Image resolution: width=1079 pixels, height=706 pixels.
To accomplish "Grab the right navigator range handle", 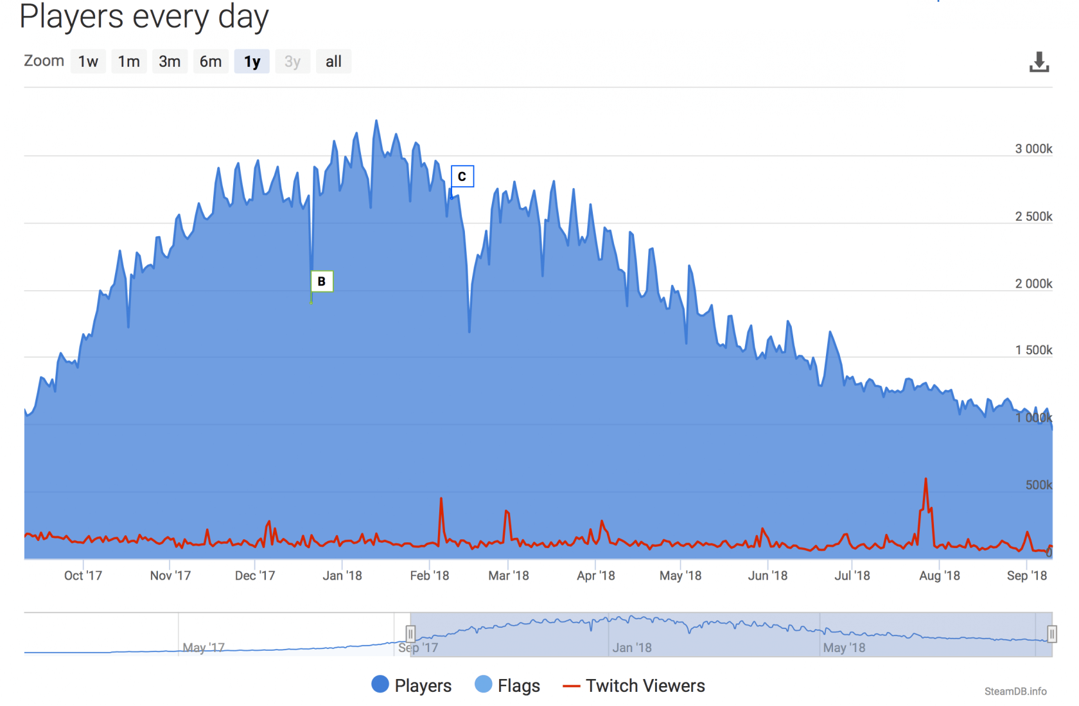I will point(1052,634).
